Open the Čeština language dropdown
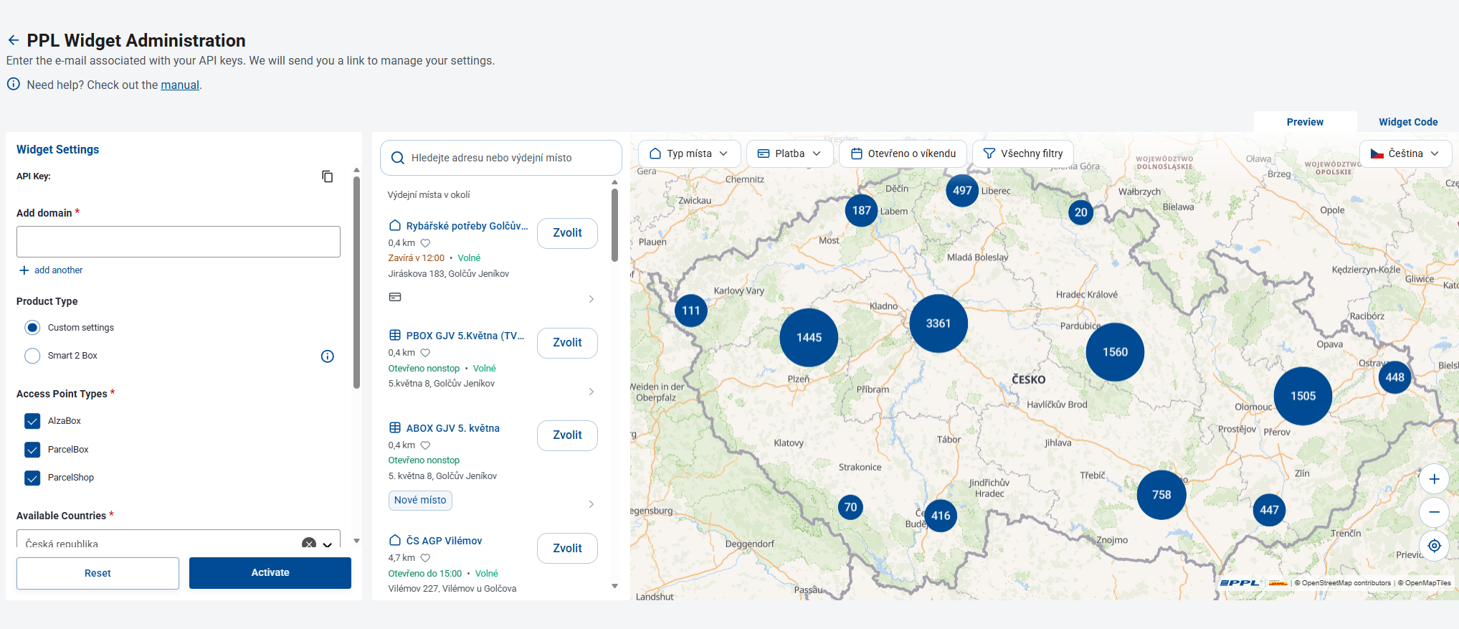 pyautogui.click(x=1405, y=153)
